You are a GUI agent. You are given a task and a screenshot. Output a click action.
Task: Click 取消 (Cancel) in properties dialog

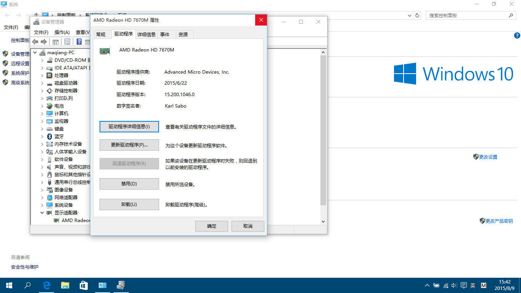coord(248,226)
